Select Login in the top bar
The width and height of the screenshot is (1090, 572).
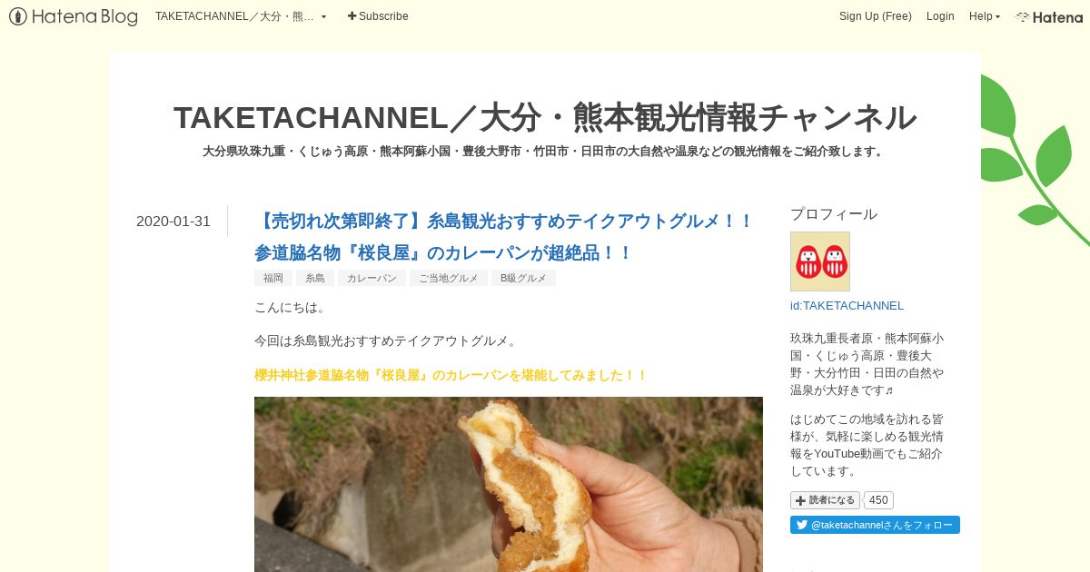tap(940, 16)
